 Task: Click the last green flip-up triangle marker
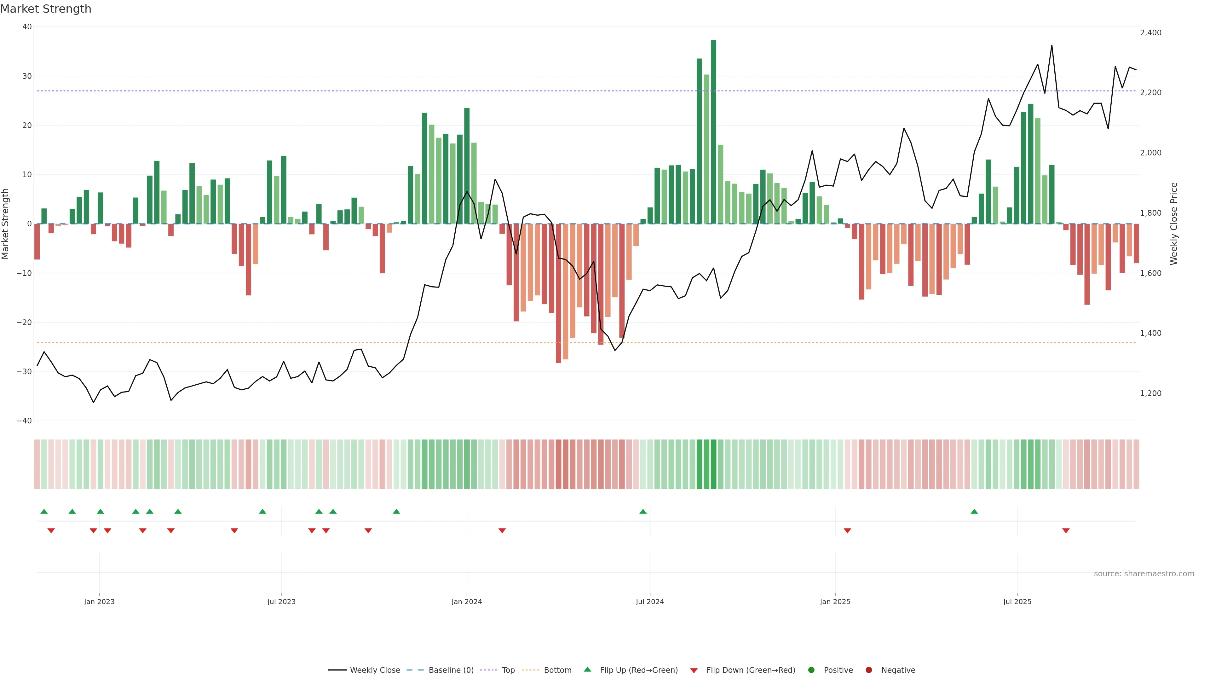[x=974, y=511]
